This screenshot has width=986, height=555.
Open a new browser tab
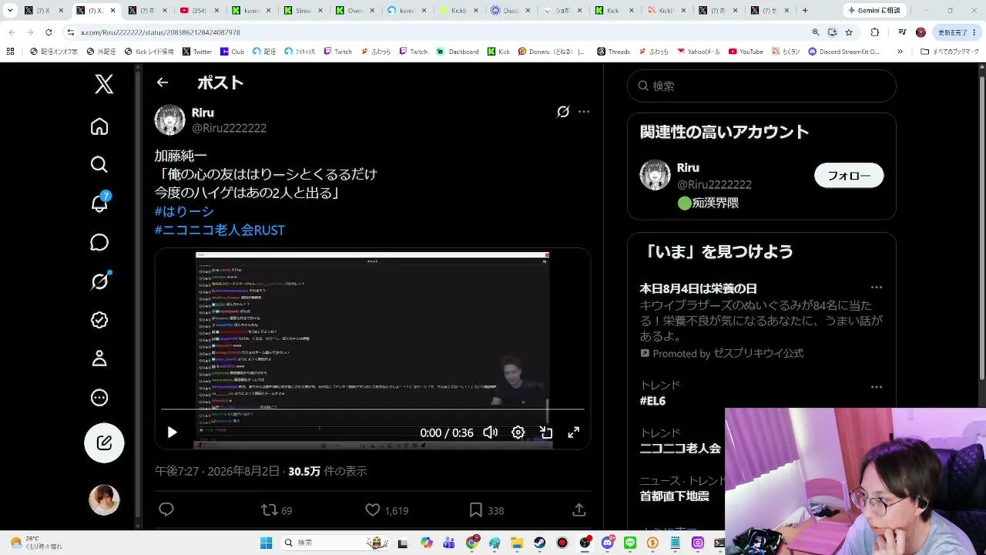[x=805, y=11]
